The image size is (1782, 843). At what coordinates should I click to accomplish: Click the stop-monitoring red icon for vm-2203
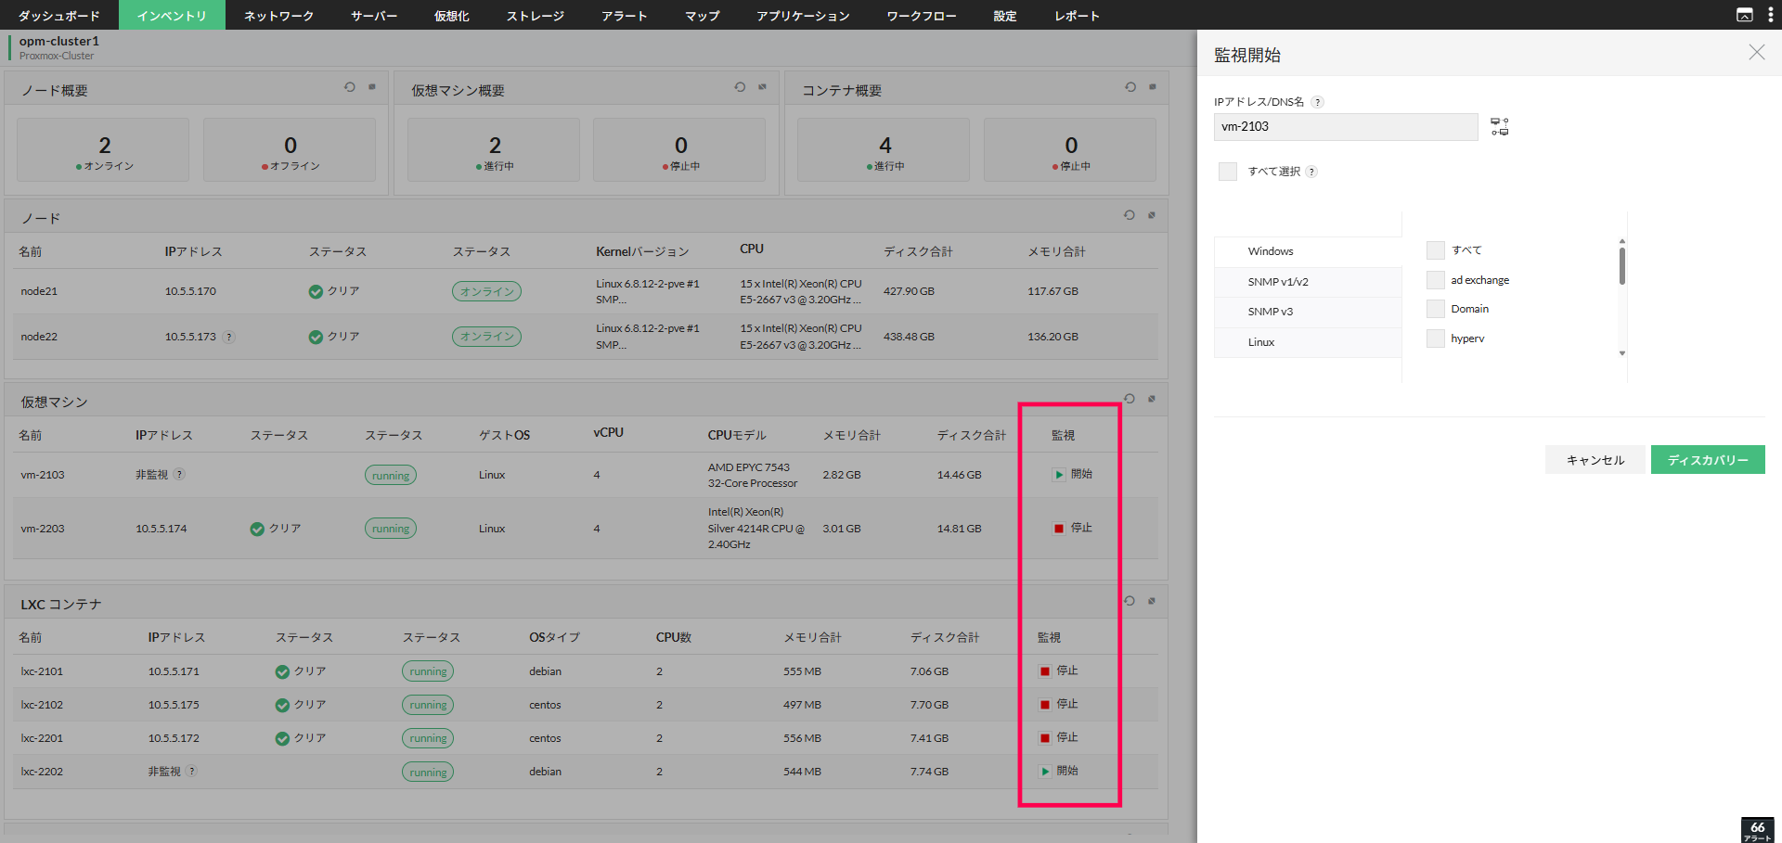(x=1058, y=529)
